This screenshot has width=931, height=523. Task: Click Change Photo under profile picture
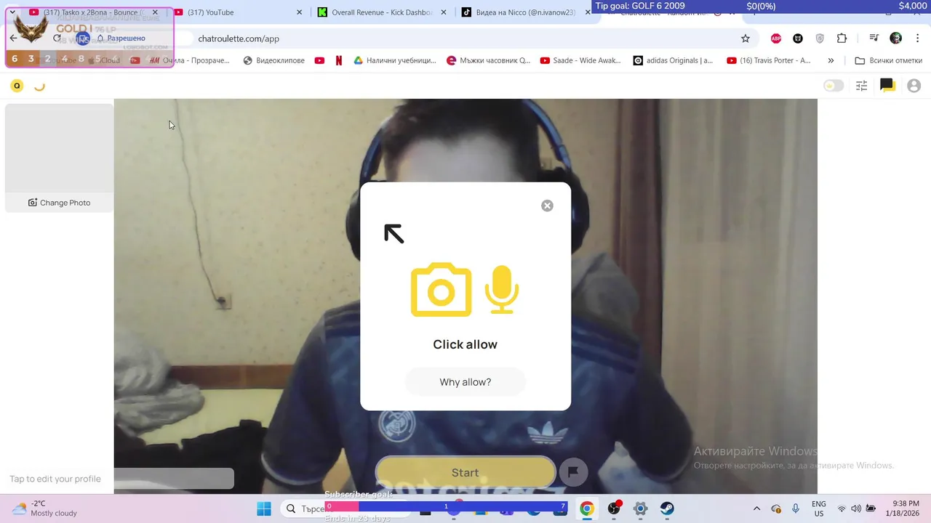60,203
